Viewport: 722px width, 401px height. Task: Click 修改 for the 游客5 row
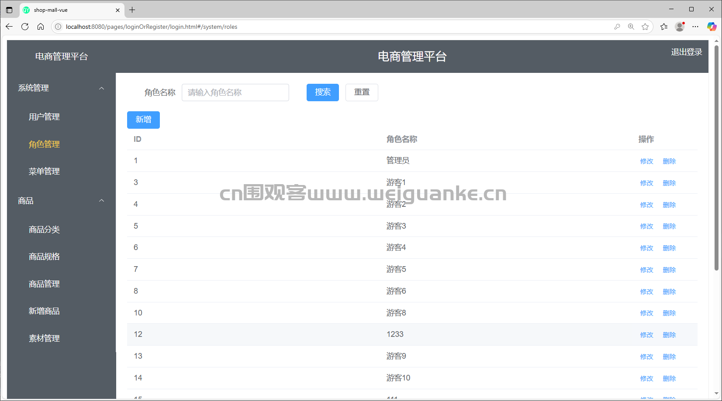[646, 270]
